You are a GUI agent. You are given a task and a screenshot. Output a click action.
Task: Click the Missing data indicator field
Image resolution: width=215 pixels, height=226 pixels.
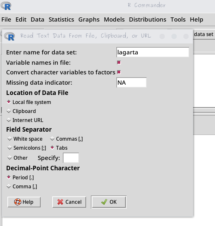[131, 82]
